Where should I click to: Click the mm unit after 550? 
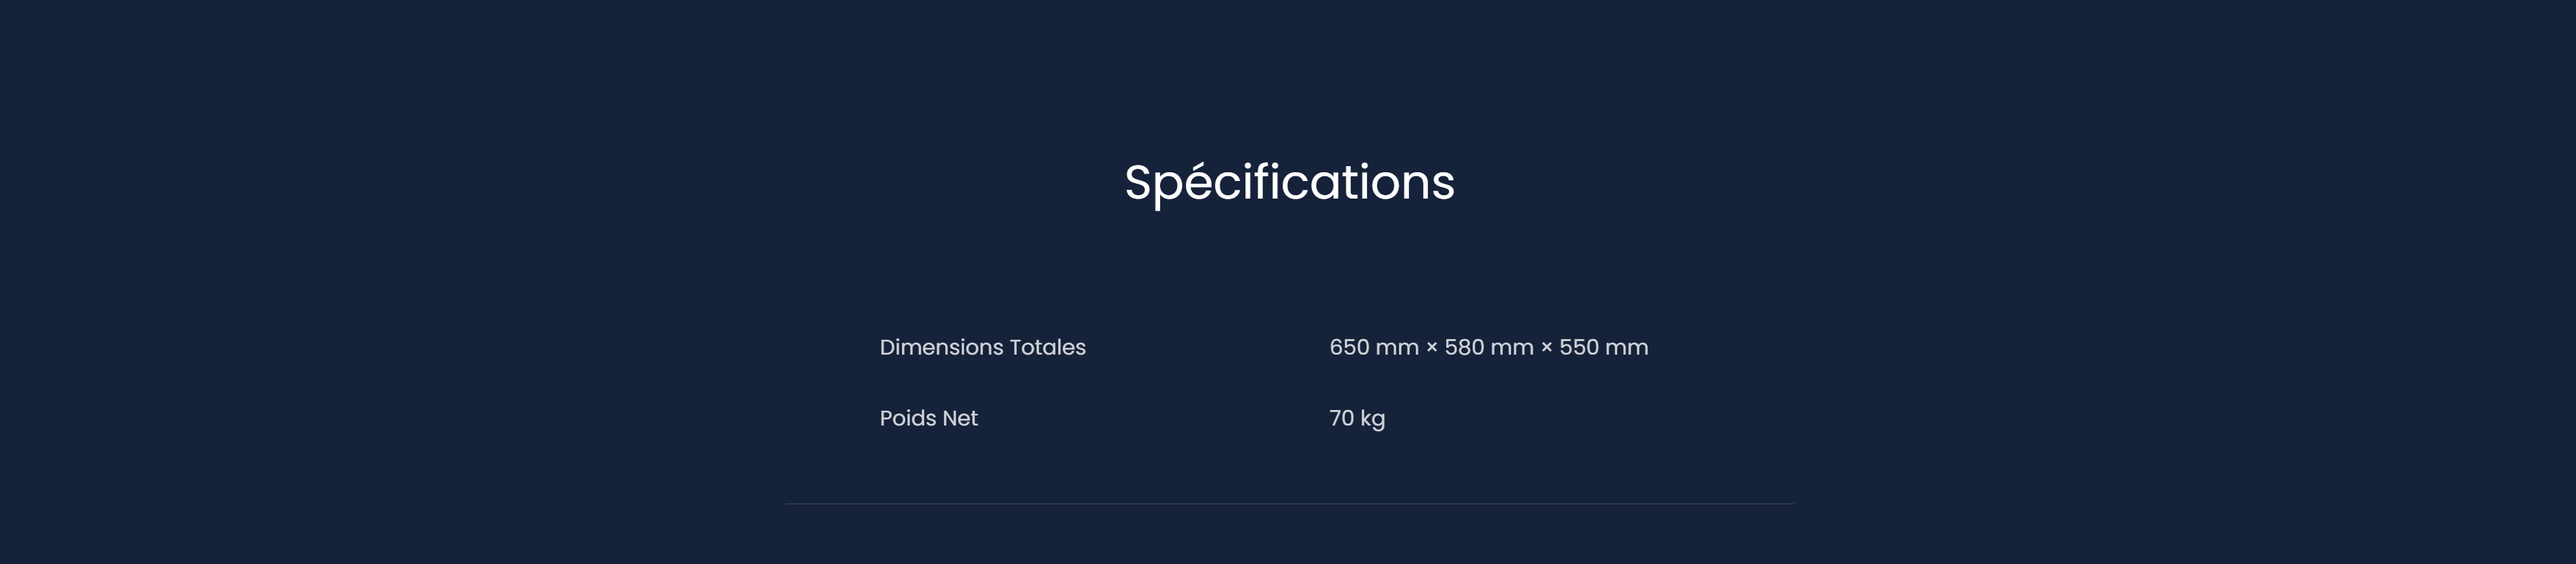pos(1626,349)
